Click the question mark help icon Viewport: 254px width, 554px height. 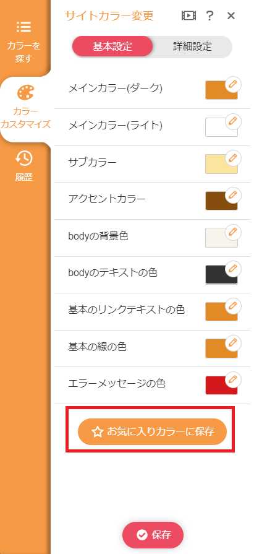[x=210, y=15]
